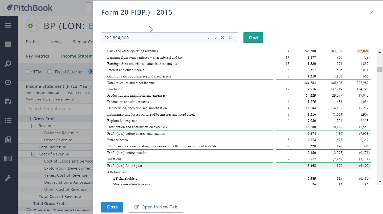The image size is (383, 214).
Task: Open the tools wrench icon
Action: (x=8, y=178)
